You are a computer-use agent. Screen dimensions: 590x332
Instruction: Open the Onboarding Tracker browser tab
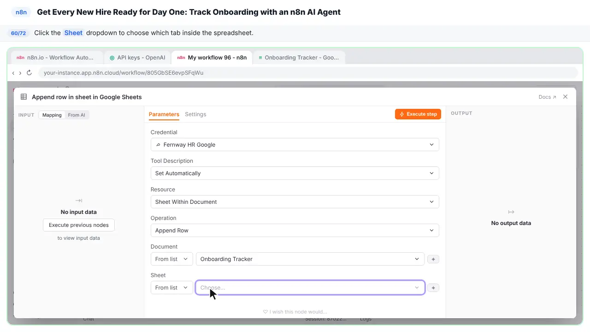click(299, 58)
